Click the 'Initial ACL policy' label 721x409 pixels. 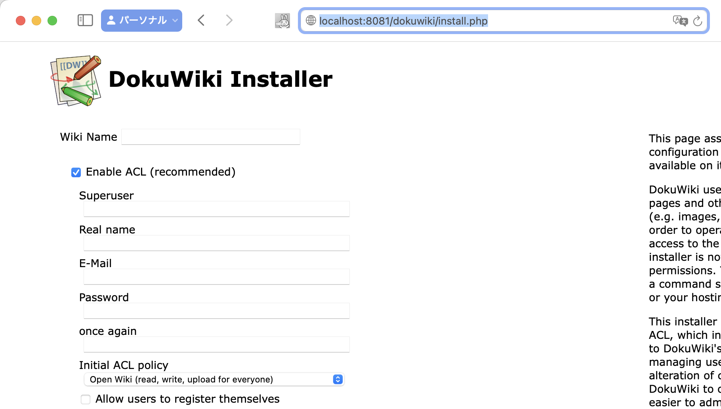coord(124,365)
